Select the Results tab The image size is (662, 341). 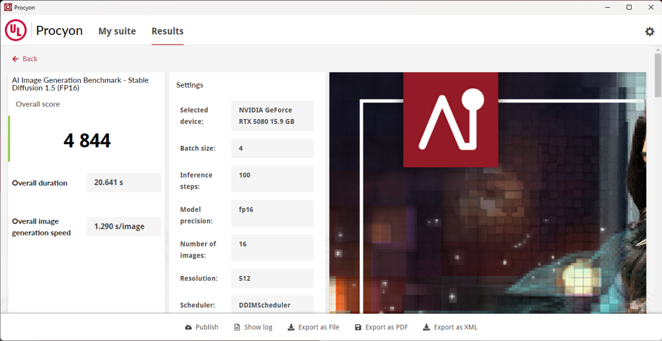tap(168, 31)
